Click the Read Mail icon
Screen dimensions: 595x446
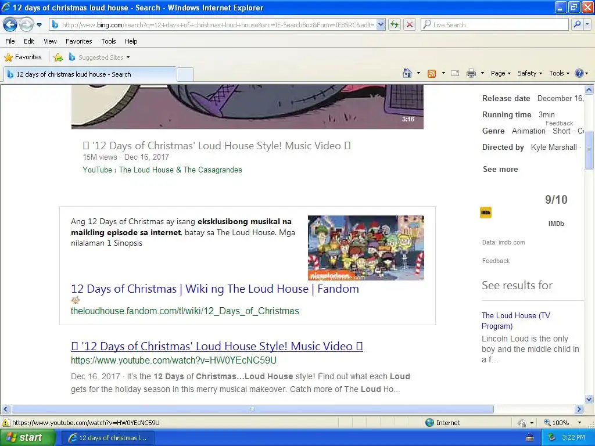pyautogui.click(x=455, y=73)
